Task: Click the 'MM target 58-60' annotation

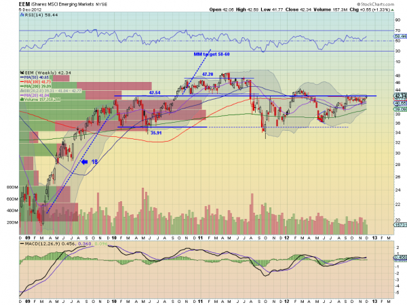Action: pos(212,54)
